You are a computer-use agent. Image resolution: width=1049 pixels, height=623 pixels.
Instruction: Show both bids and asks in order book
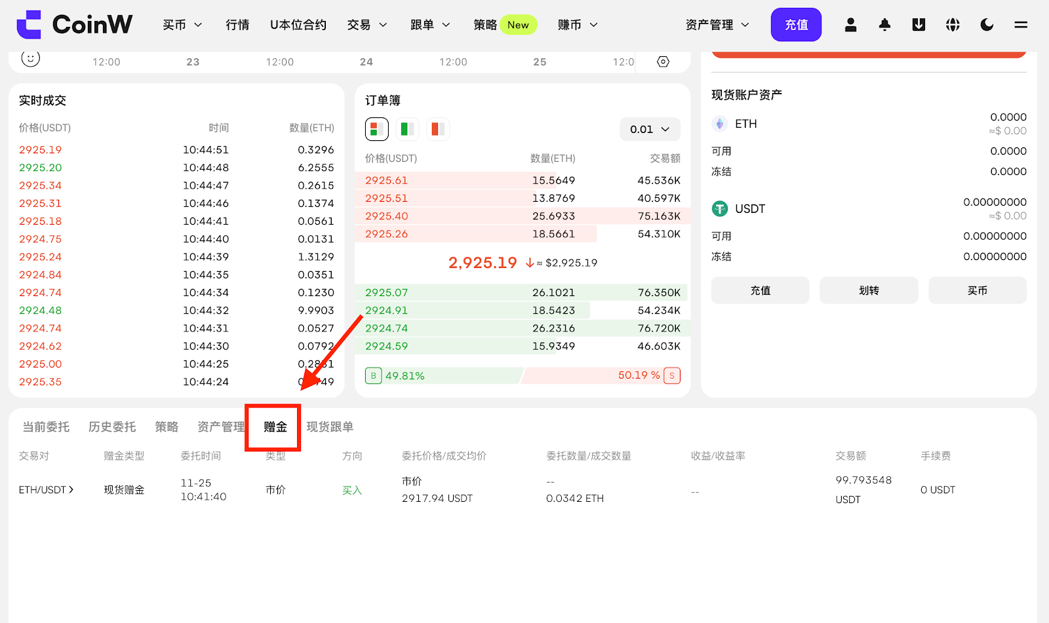[377, 129]
